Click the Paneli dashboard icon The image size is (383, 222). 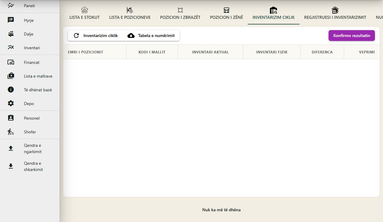(x=11, y=5)
